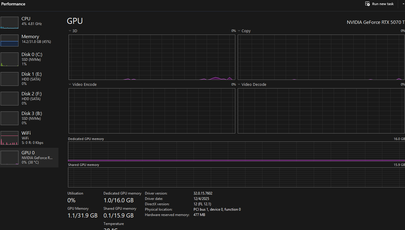Select the Memory performance entry
This screenshot has height=230, width=405.
[x=29, y=41]
